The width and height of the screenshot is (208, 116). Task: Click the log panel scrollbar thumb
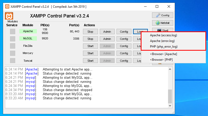pyautogui.click(x=170, y=96)
